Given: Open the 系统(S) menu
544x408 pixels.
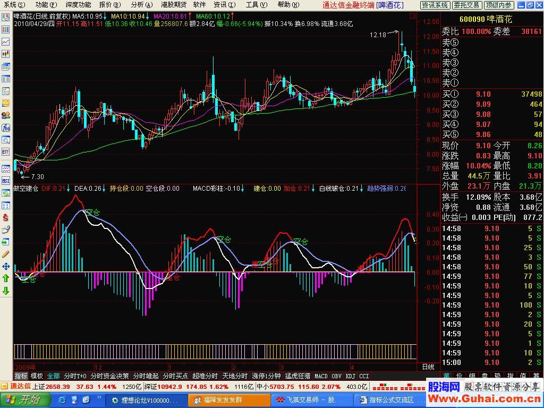Looking at the screenshot, I should 14,5.
